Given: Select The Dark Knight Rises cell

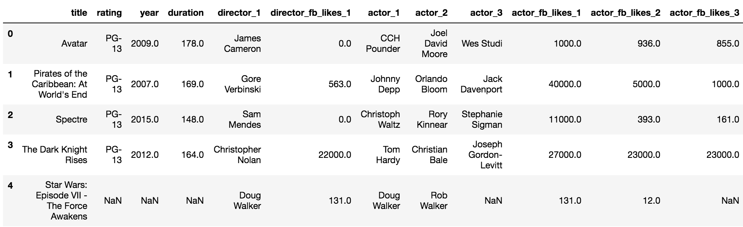Looking at the screenshot, I should click(x=55, y=155).
